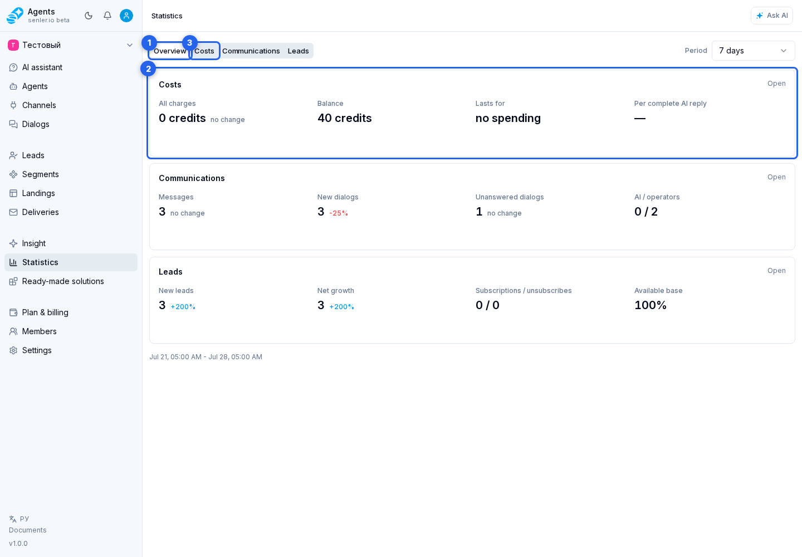Open Channels sidebar item
This screenshot has width=802, height=557.
point(71,105)
